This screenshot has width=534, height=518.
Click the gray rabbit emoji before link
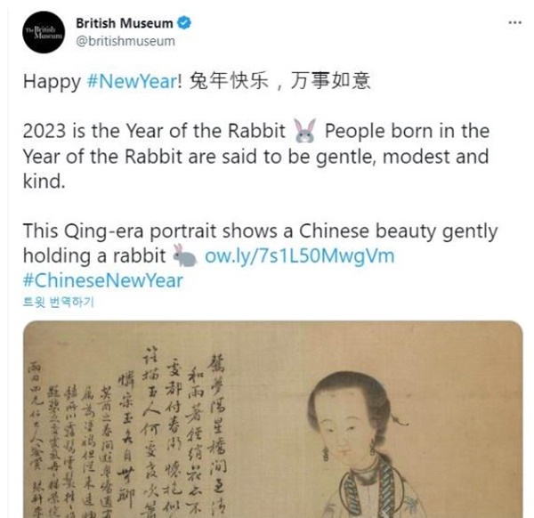[185, 255]
